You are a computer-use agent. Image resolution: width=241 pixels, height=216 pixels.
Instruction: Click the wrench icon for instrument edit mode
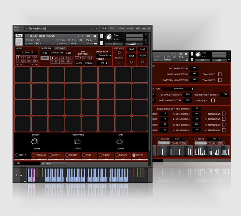(18, 36)
